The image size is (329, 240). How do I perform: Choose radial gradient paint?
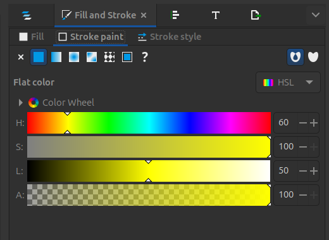pos(74,57)
